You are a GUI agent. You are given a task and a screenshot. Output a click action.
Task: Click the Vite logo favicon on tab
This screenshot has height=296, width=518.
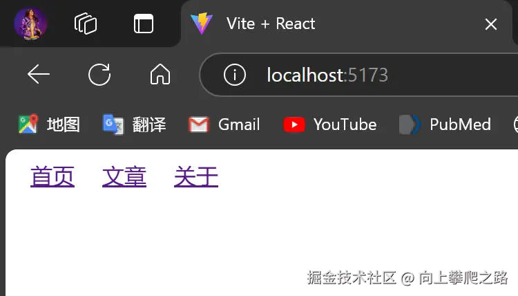click(202, 24)
